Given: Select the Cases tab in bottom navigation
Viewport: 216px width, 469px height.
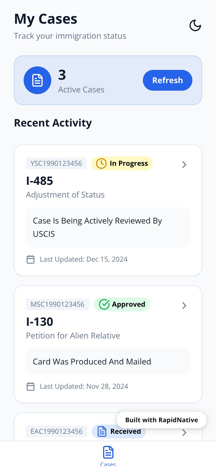Looking at the screenshot, I should tap(108, 455).
